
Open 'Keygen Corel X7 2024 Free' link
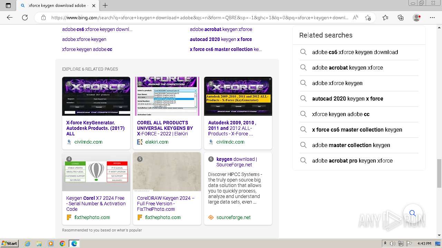[x=96, y=204]
